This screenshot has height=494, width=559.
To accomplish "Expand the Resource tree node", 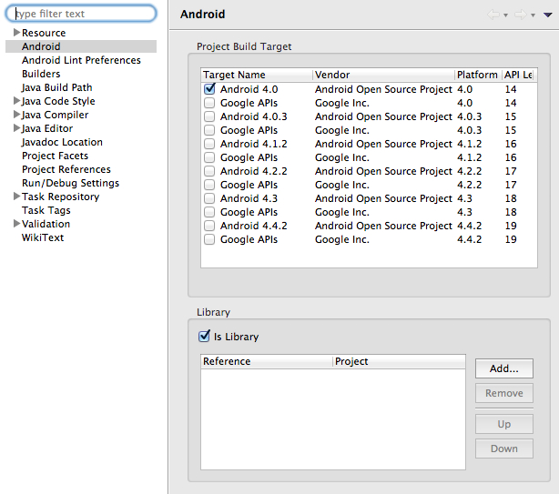I will [x=16, y=33].
